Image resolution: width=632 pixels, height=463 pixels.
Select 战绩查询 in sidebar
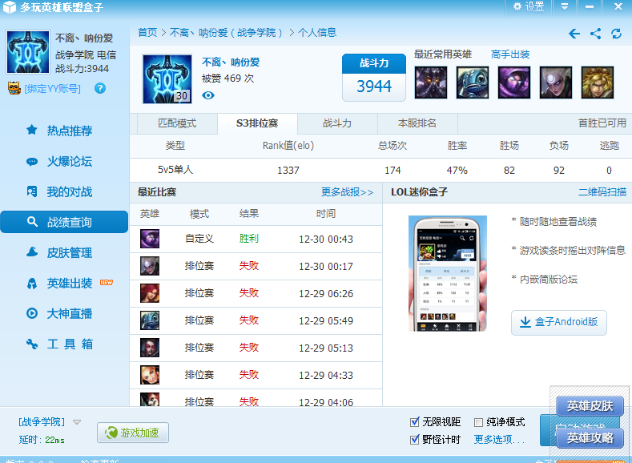[64, 222]
